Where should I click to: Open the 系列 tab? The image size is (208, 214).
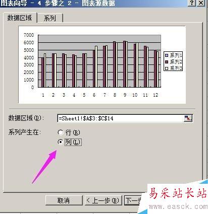(50, 18)
